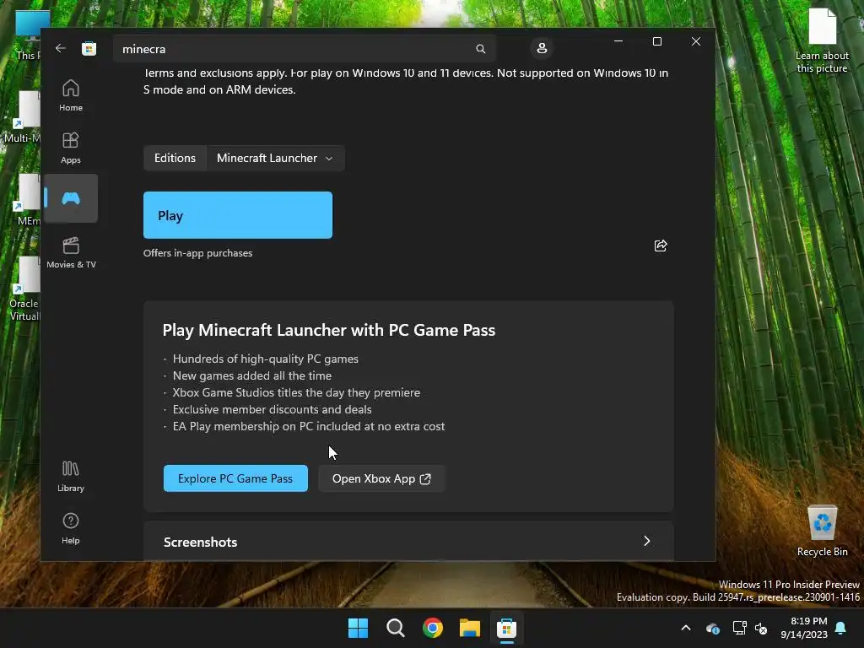Open Movies & TV in the sidebar
The image size is (864, 648).
click(71, 253)
